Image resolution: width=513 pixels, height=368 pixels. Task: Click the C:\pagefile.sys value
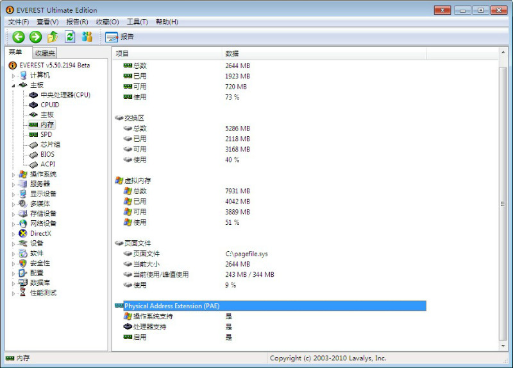coord(246,254)
